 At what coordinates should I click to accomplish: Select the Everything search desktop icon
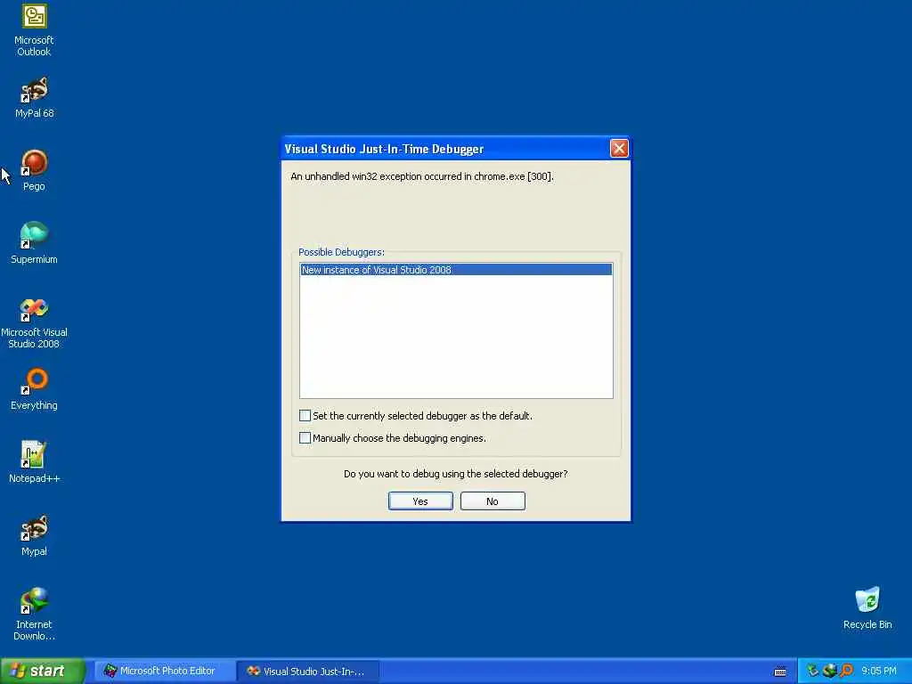click(x=34, y=389)
